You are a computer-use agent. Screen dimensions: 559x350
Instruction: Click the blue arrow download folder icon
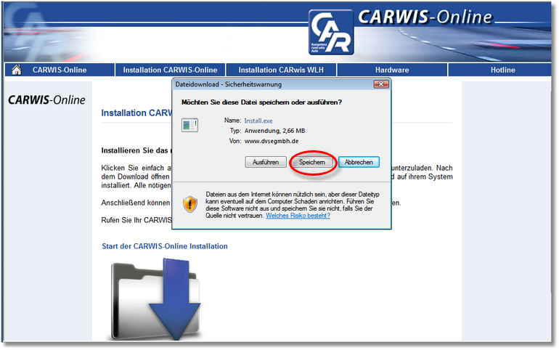pos(155,299)
